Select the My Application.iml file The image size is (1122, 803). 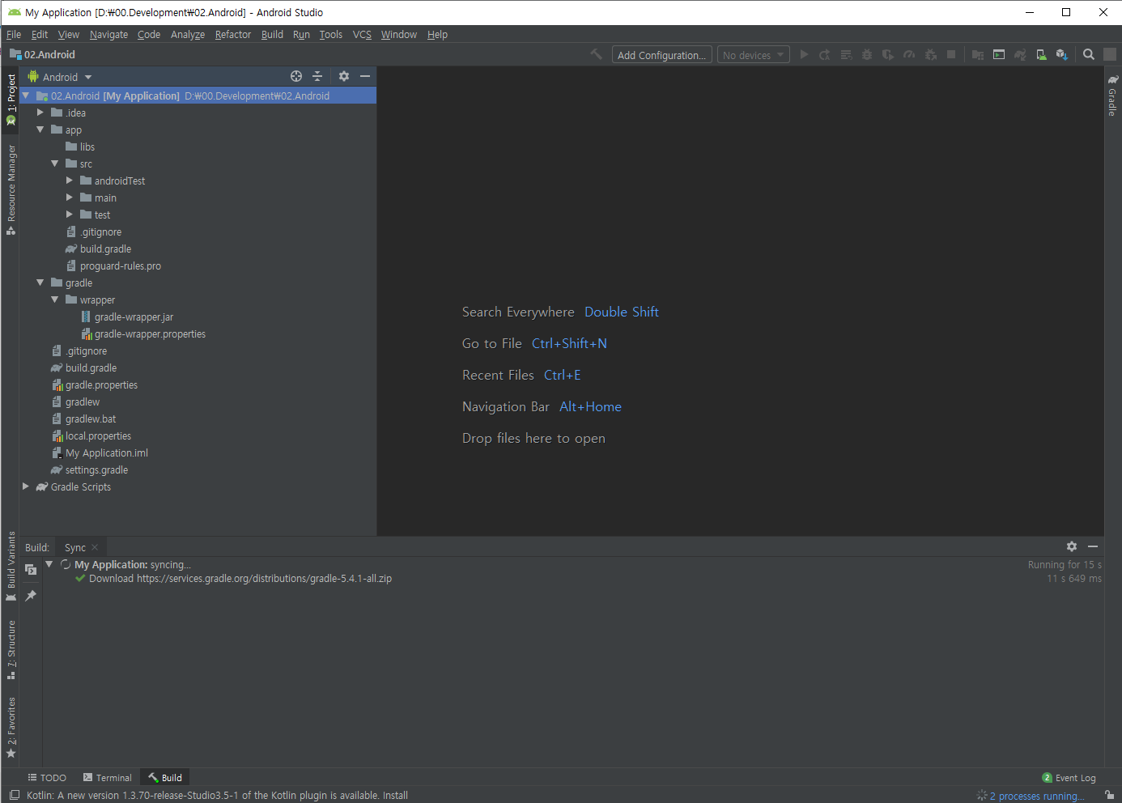pyautogui.click(x=106, y=452)
